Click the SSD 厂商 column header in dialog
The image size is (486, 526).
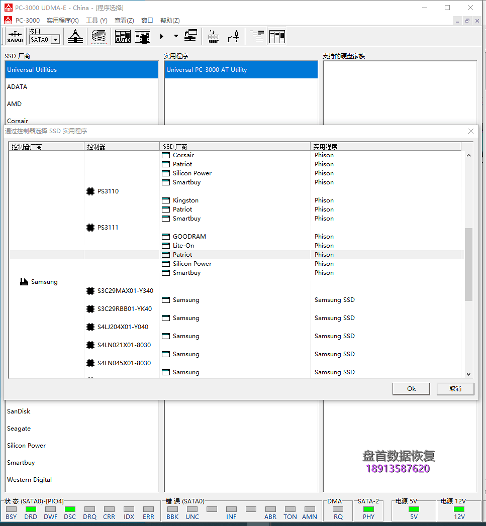235,147
